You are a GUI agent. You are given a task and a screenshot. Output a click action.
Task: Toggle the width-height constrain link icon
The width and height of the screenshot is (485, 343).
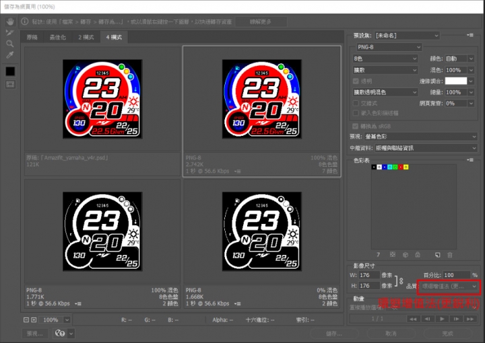click(x=401, y=280)
